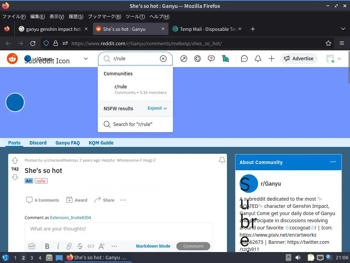350x263 pixels.
Task: Switch to ganyu genshin impact Google tab
Action: click(53, 29)
